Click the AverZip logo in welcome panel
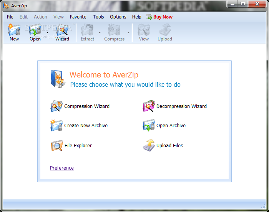This screenshot has width=269, height=212. (x=58, y=79)
